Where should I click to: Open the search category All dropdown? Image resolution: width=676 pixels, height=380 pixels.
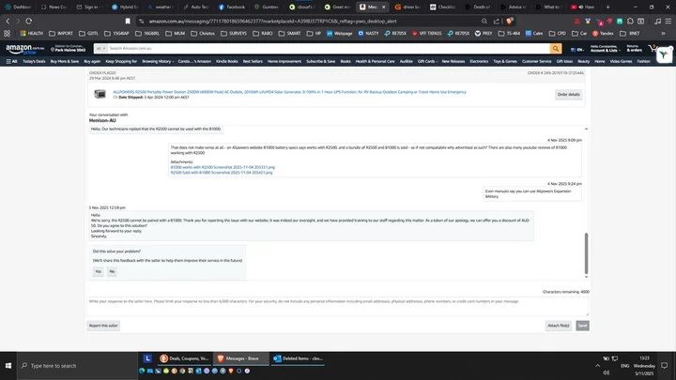coord(100,49)
